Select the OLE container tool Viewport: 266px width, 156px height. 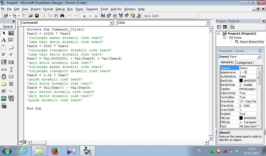click(4, 106)
